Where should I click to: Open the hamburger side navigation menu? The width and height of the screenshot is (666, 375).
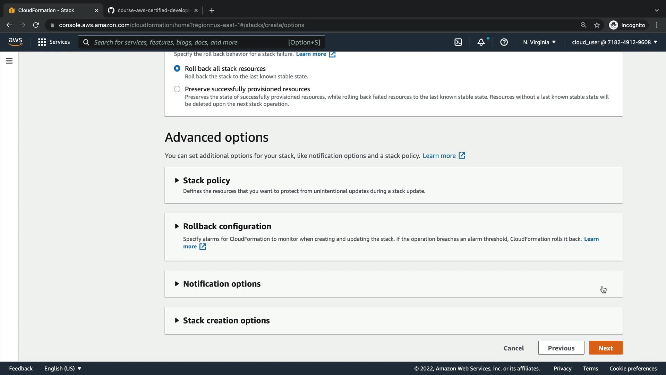pyautogui.click(x=9, y=61)
